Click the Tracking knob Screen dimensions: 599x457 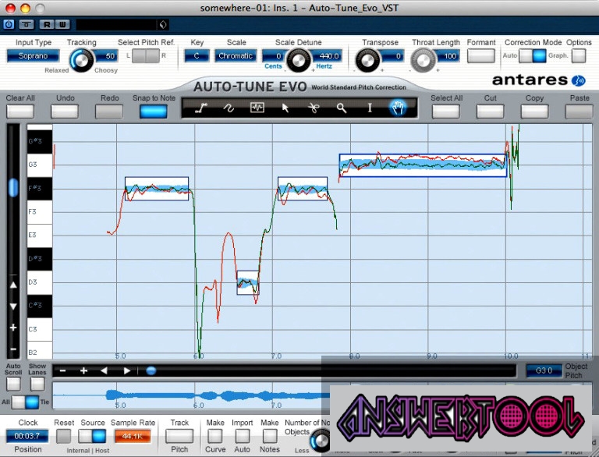coord(81,60)
